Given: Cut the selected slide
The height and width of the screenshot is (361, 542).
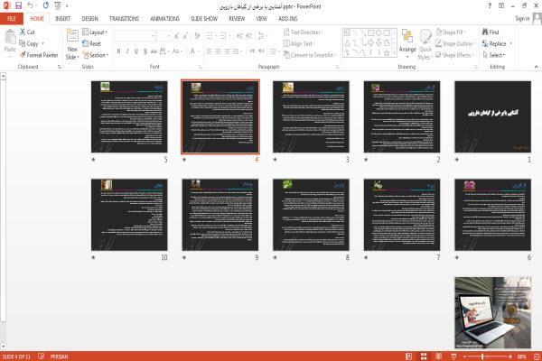Looking at the screenshot, I should (27, 32).
